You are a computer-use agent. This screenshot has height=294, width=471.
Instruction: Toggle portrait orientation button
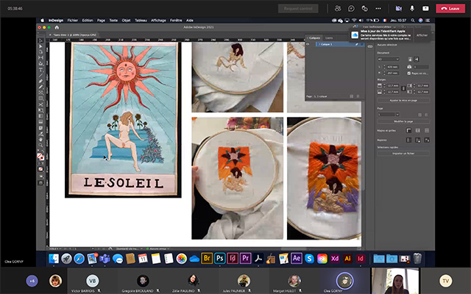coord(410,59)
